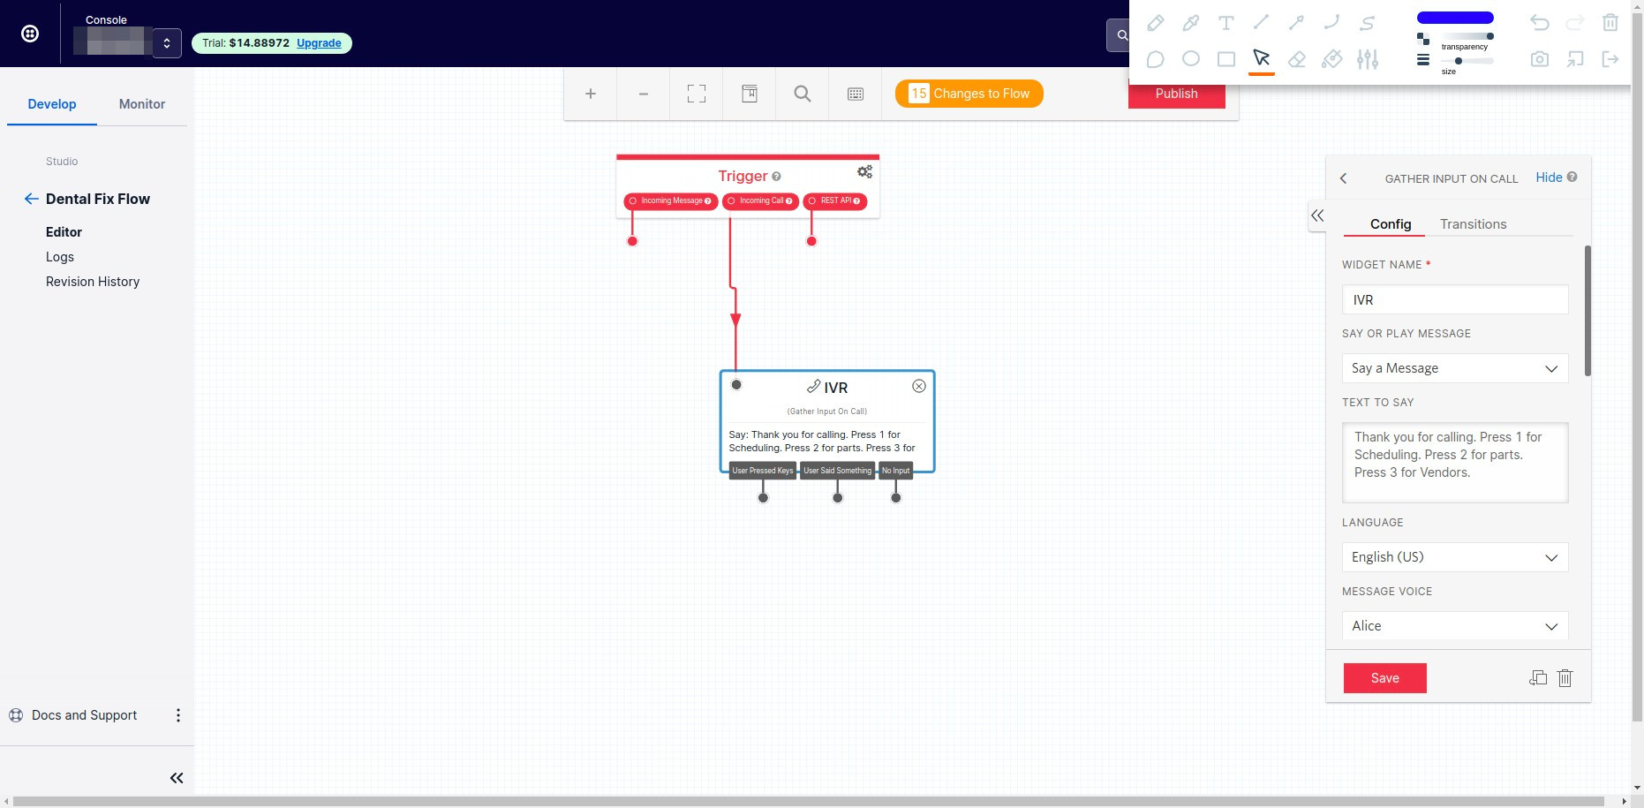Image resolution: width=1644 pixels, height=808 pixels.
Task: Open the Message Voice dropdown
Action: (x=1455, y=625)
